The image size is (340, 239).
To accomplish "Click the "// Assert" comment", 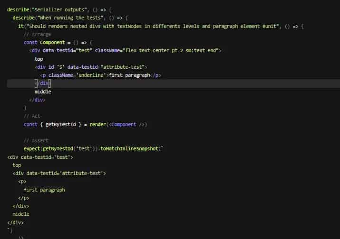I will (36, 140).
